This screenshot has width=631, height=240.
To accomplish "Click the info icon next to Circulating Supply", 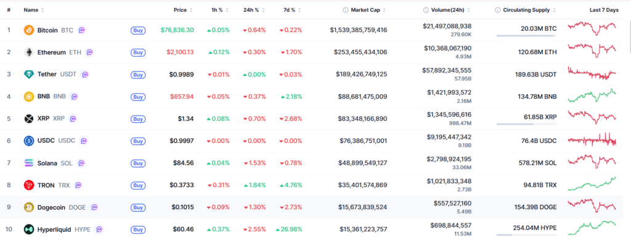I will pos(498,10).
